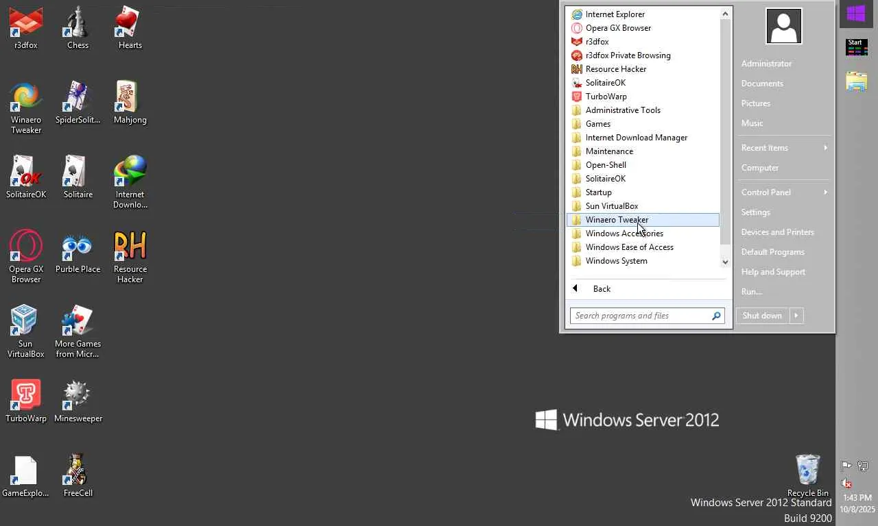Open the Mahjong desktop icon
The image size is (878, 526).
click(x=130, y=103)
